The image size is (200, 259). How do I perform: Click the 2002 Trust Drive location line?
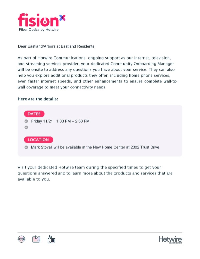pyautogui.click(x=96, y=147)
